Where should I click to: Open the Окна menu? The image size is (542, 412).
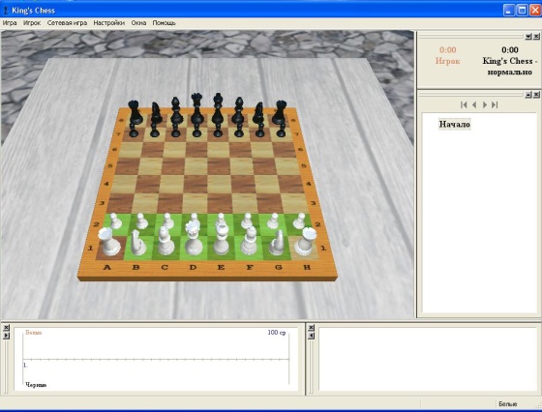[x=138, y=23]
